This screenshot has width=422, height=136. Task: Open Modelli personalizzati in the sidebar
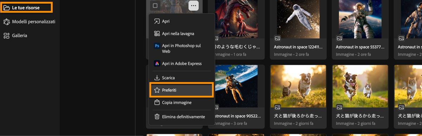click(30, 21)
